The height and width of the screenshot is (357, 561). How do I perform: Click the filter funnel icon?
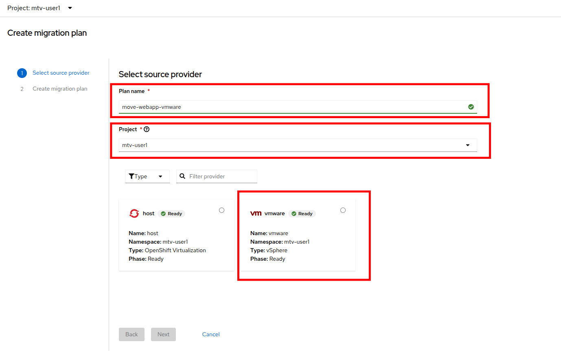(131, 176)
